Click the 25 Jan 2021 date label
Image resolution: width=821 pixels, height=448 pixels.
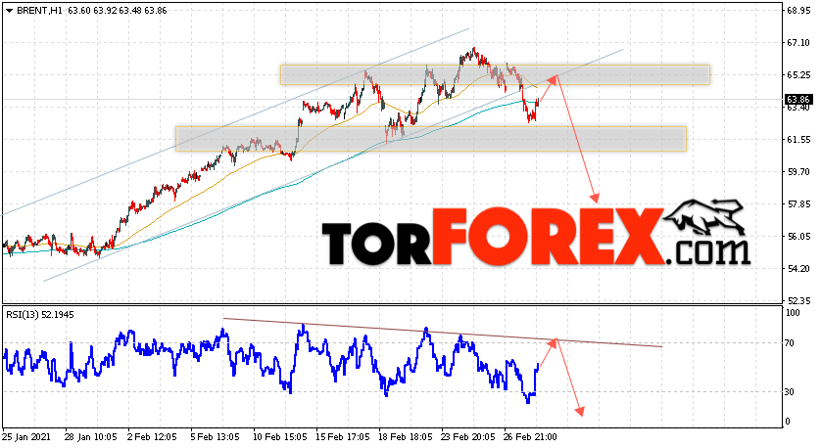click(25, 437)
